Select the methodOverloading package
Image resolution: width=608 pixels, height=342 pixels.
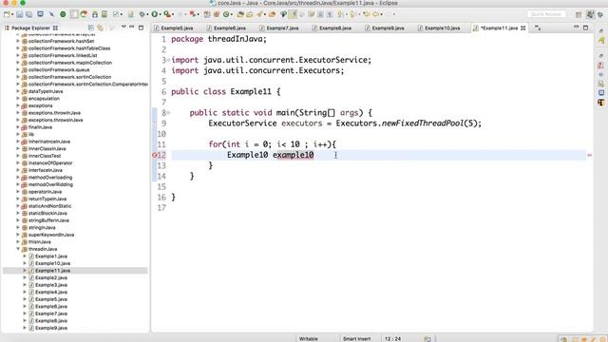(x=50, y=178)
